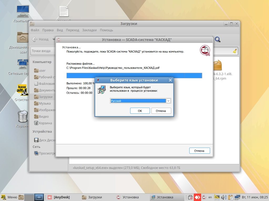
Task: Open the Файл menu
Action: point(35,30)
